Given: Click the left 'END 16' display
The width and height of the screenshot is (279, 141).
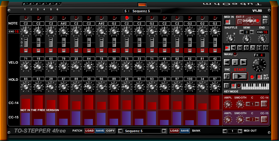Looking at the screenshot, I should pyautogui.click(x=14, y=32).
